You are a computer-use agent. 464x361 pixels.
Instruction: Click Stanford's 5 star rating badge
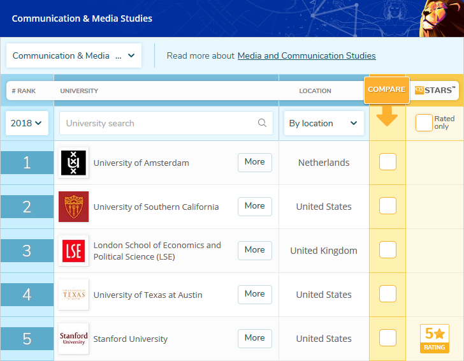(435, 339)
